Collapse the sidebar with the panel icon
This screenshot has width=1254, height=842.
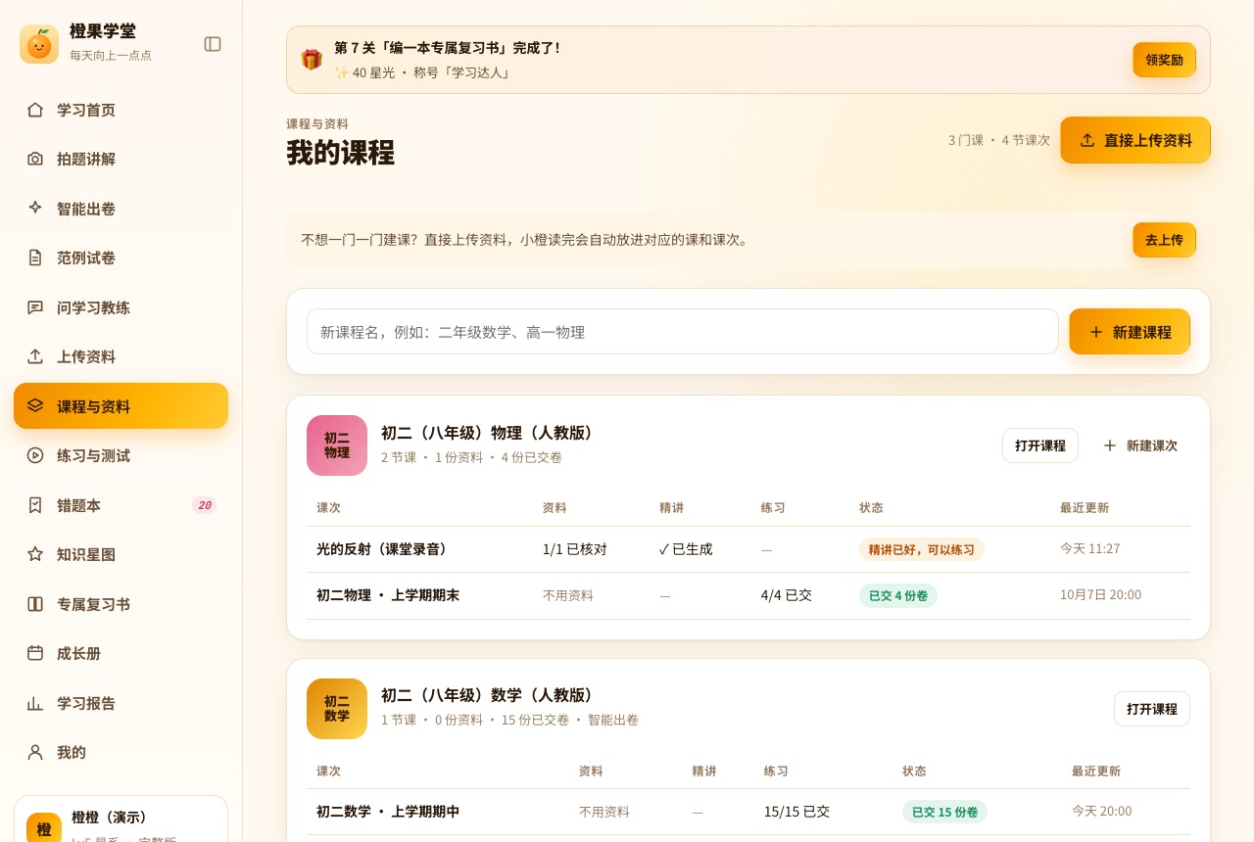[x=213, y=44]
